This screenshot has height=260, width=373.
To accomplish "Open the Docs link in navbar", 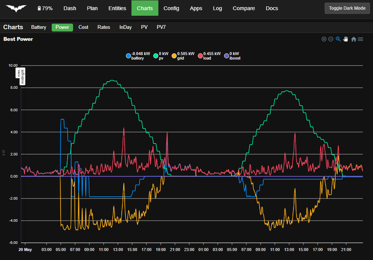I will 271,8.
